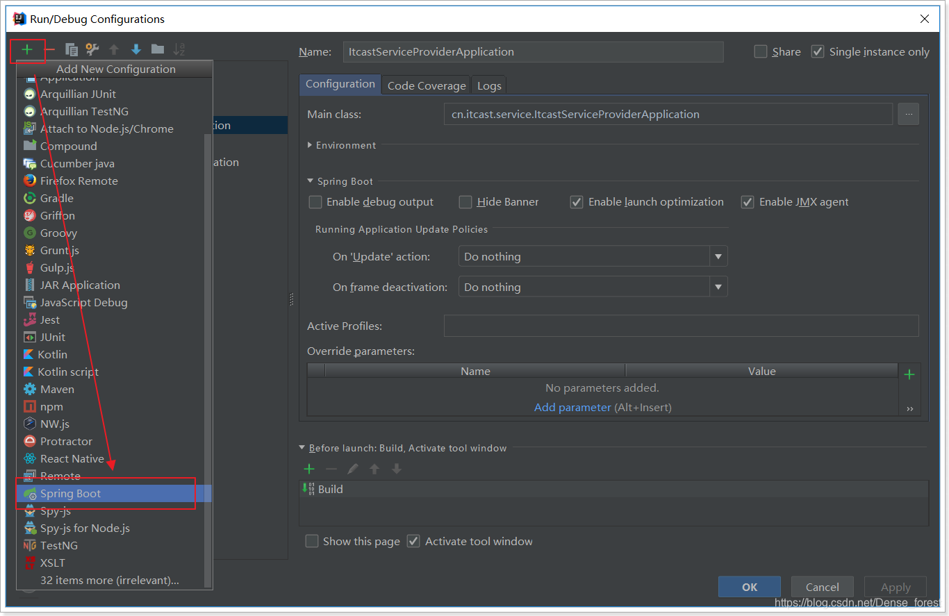
Task: Enable debug output checkbox
Action: point(315,202)
